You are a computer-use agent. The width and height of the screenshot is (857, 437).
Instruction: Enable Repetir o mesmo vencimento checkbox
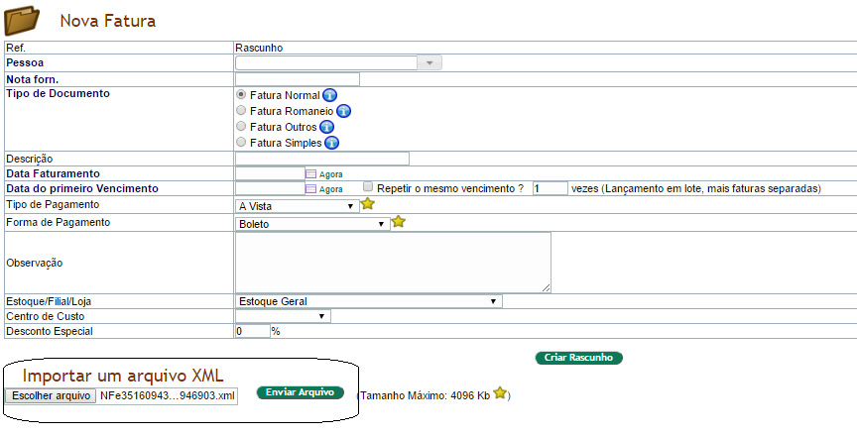coord(368,187)
